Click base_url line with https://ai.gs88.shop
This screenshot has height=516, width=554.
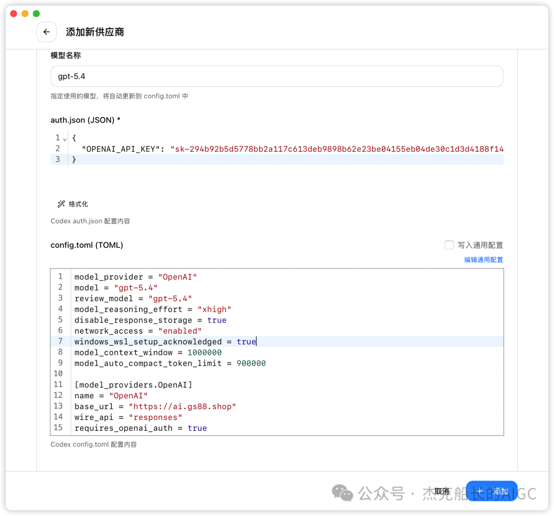pos(155,406)
